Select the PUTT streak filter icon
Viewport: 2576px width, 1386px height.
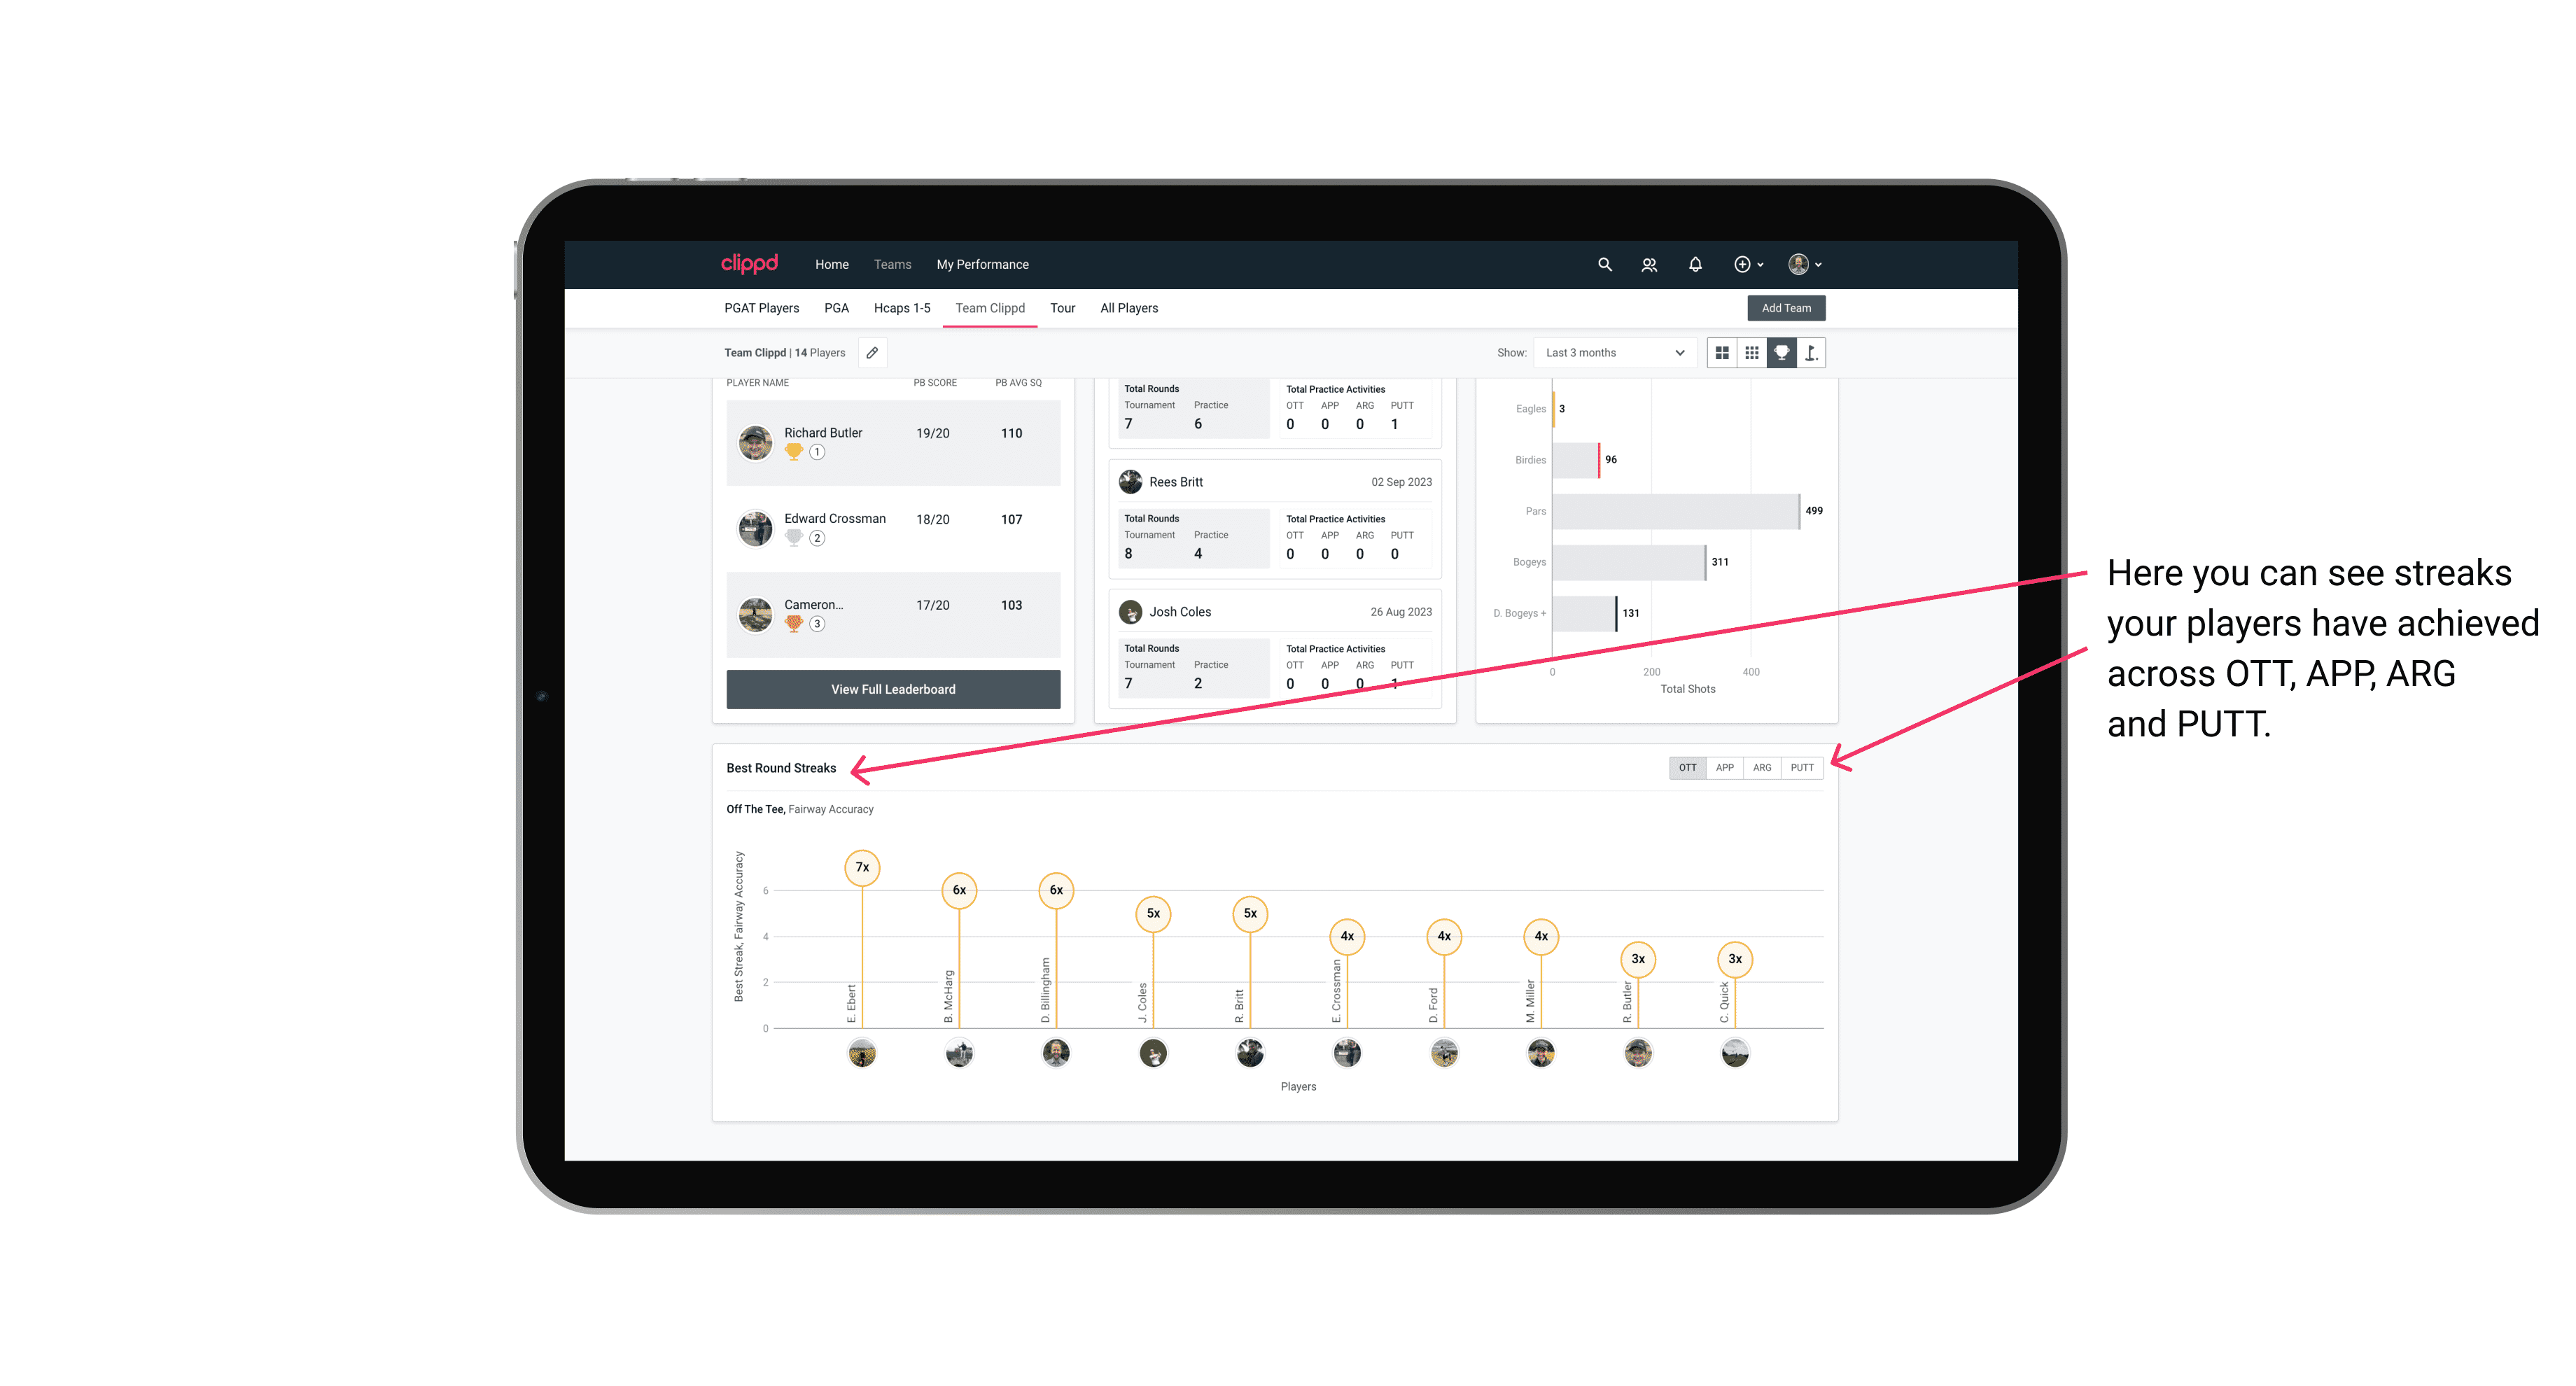(1802, 766)
